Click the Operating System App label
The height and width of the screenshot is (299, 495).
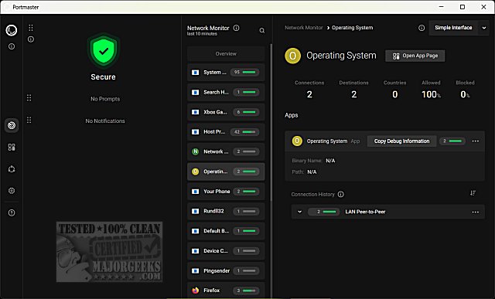[x=355, y=141]
